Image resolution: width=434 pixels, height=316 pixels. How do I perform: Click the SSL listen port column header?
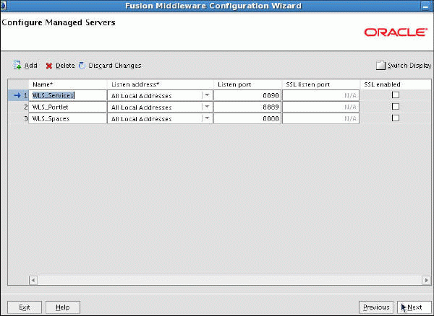point(320,84)
